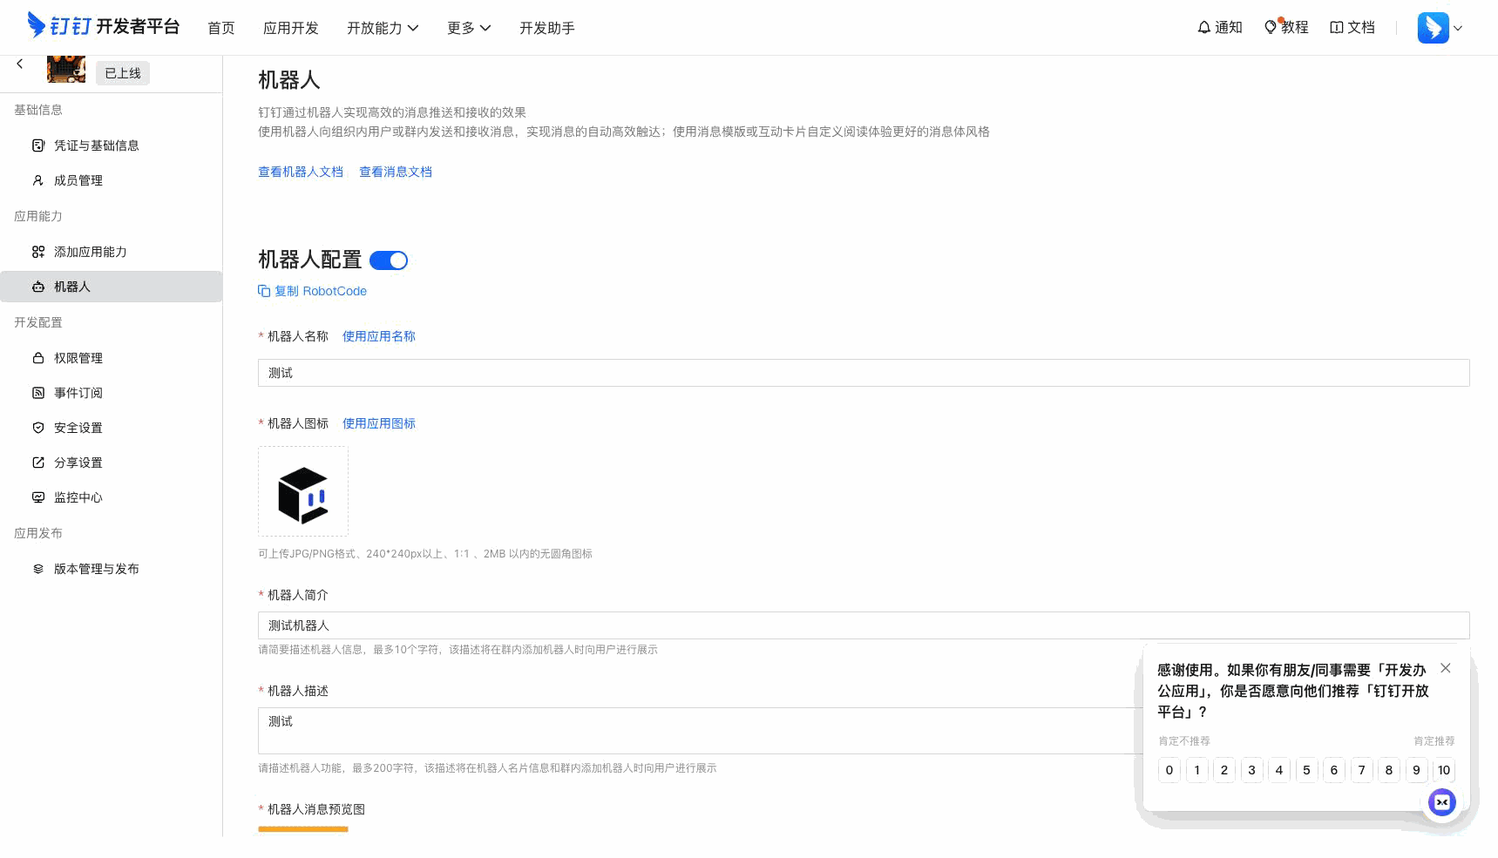Click the 凭证与基础信息 sidebar icon
Screen dimensions: 1498x858
click(x=38, y=145)
